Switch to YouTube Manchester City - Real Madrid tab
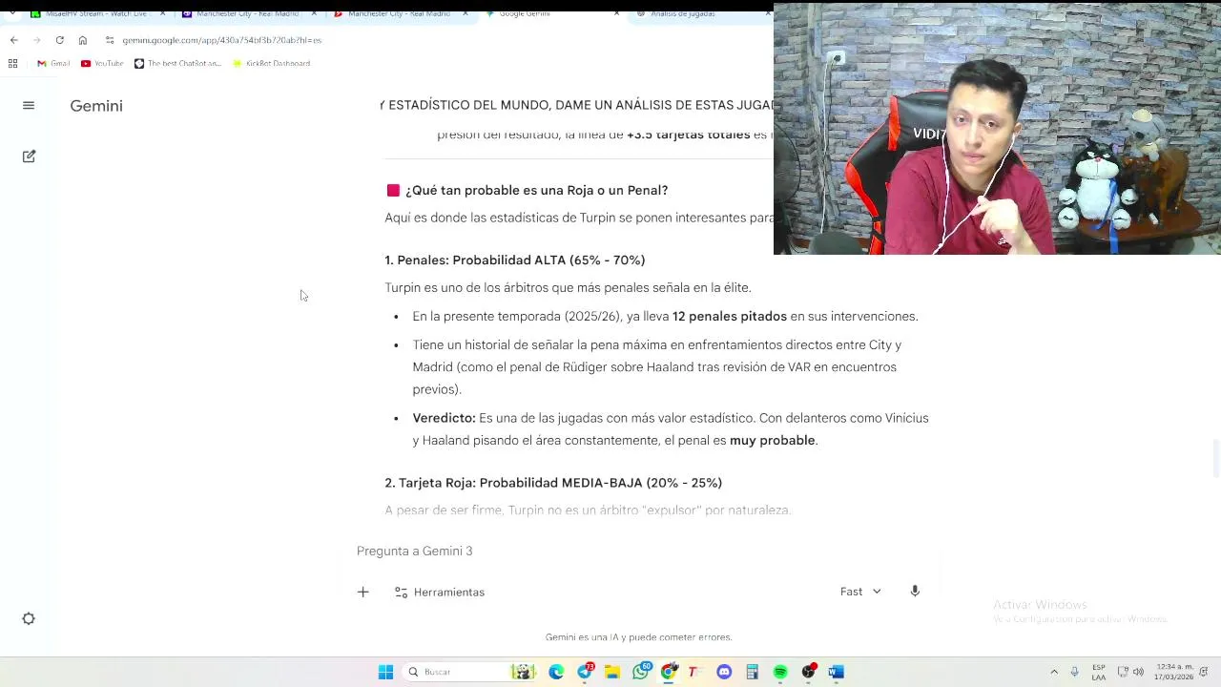 pos(399,13)
